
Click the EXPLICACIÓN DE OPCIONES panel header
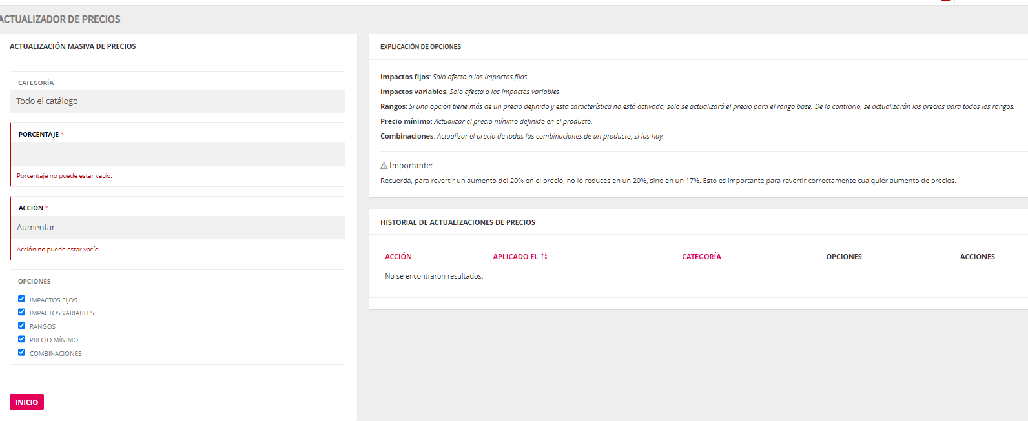point(420,47)
